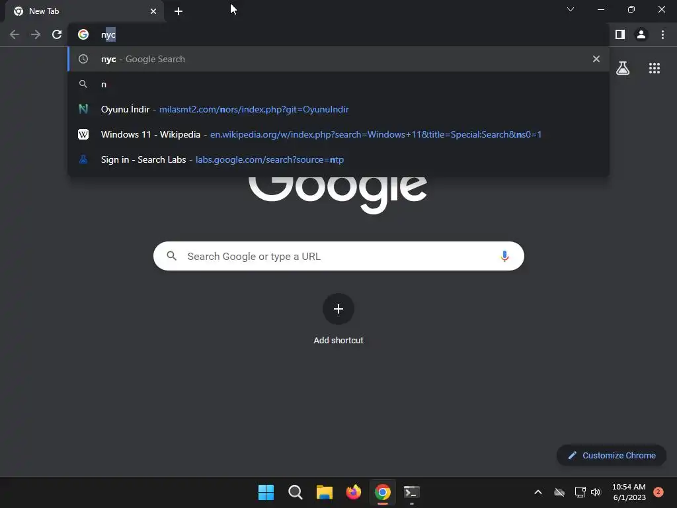Minimize the Chrome window

(x=600, y=9)
